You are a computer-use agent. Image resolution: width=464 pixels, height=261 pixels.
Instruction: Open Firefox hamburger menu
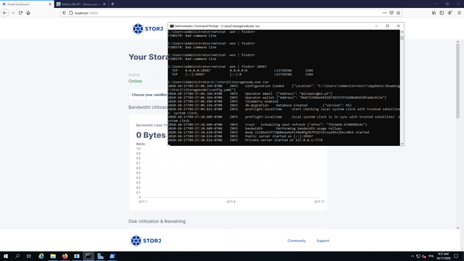[459, 13]
